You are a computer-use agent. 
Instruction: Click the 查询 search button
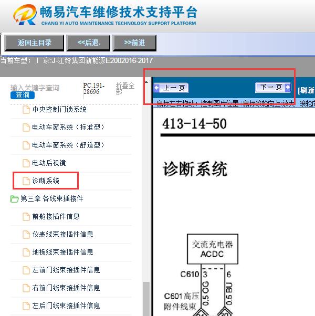tap(23, 95)
